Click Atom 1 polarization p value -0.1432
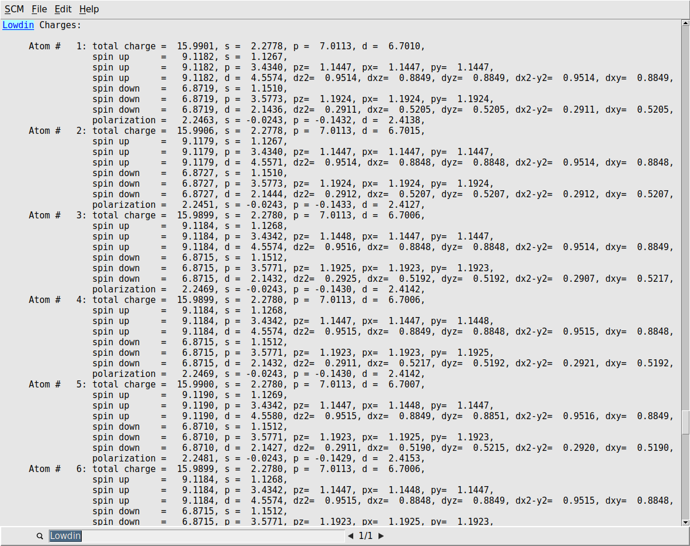 click(x=333, y=120)
